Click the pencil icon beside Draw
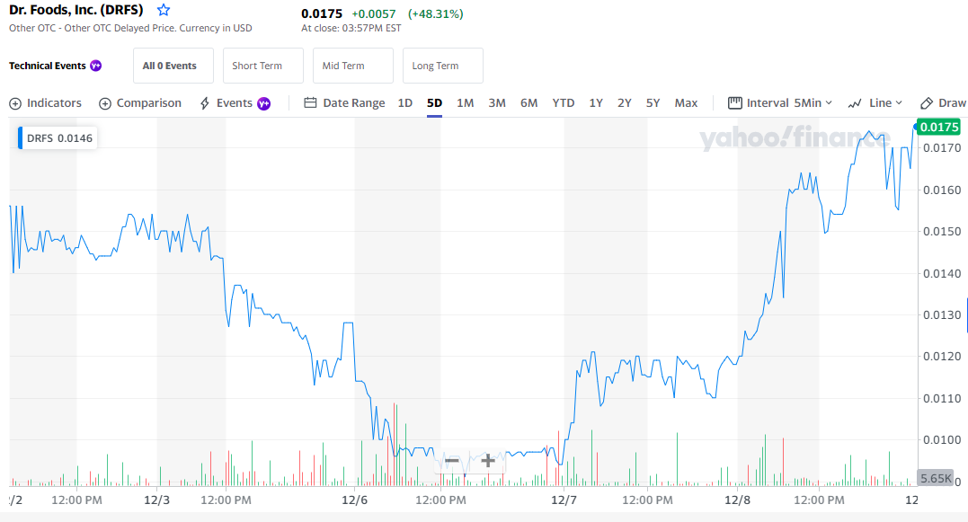 point(926,103)
